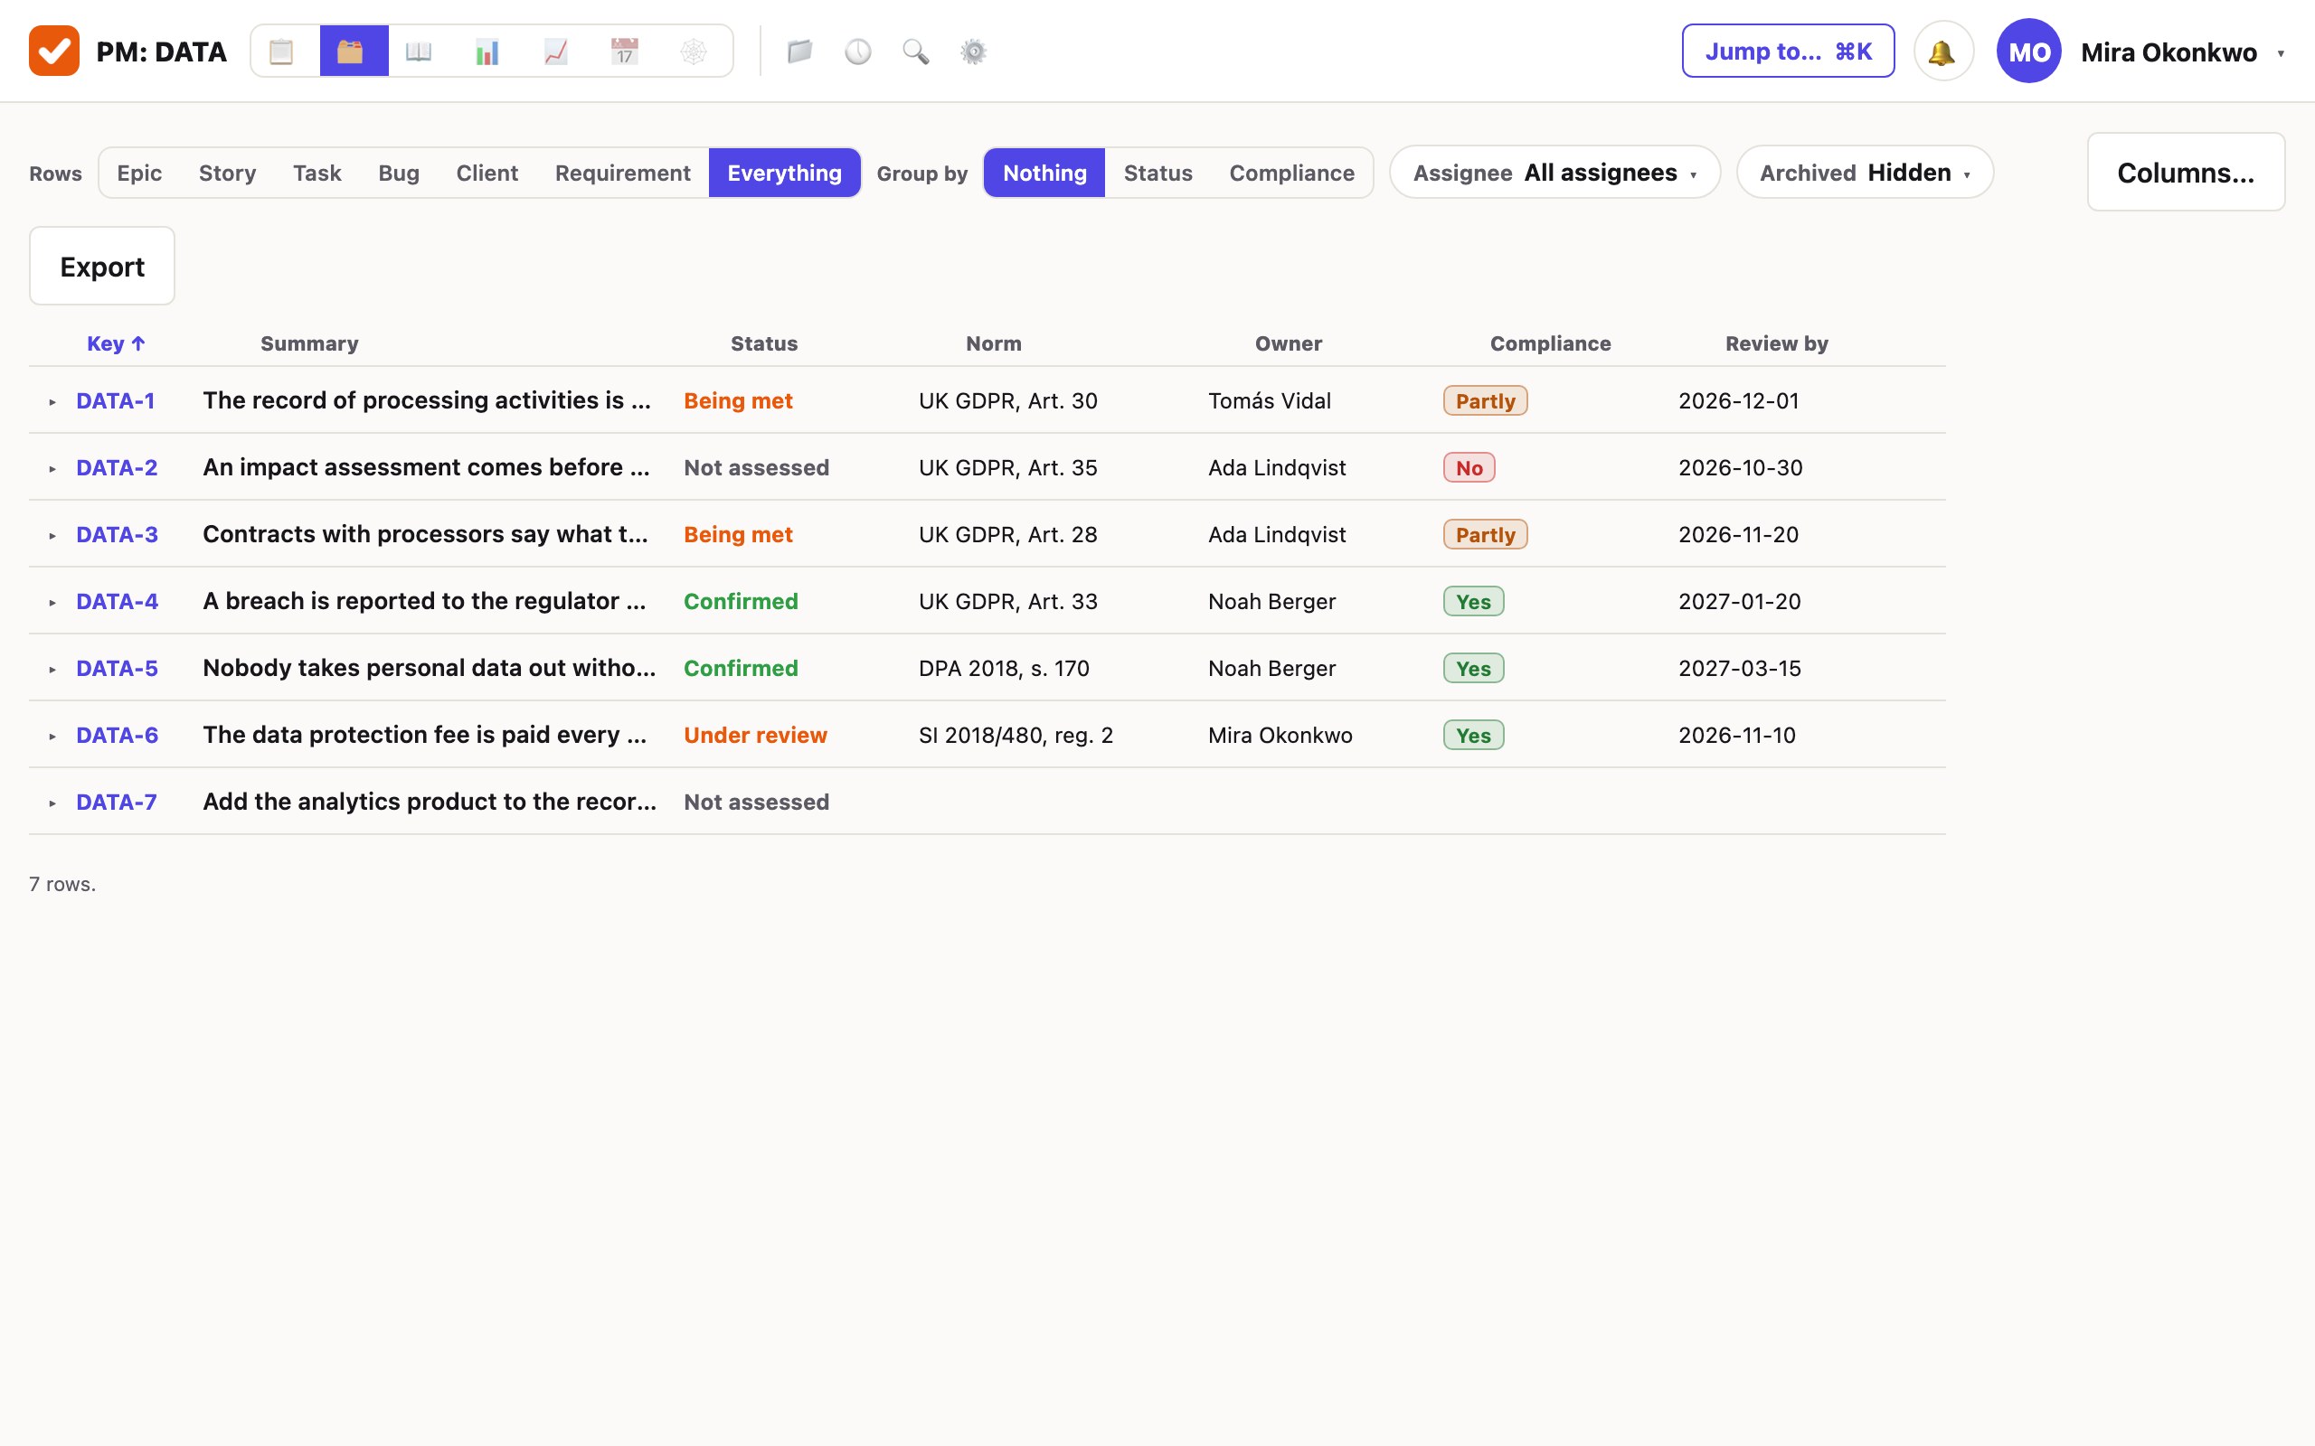Click the notification bell icon

click(1942, 52)
